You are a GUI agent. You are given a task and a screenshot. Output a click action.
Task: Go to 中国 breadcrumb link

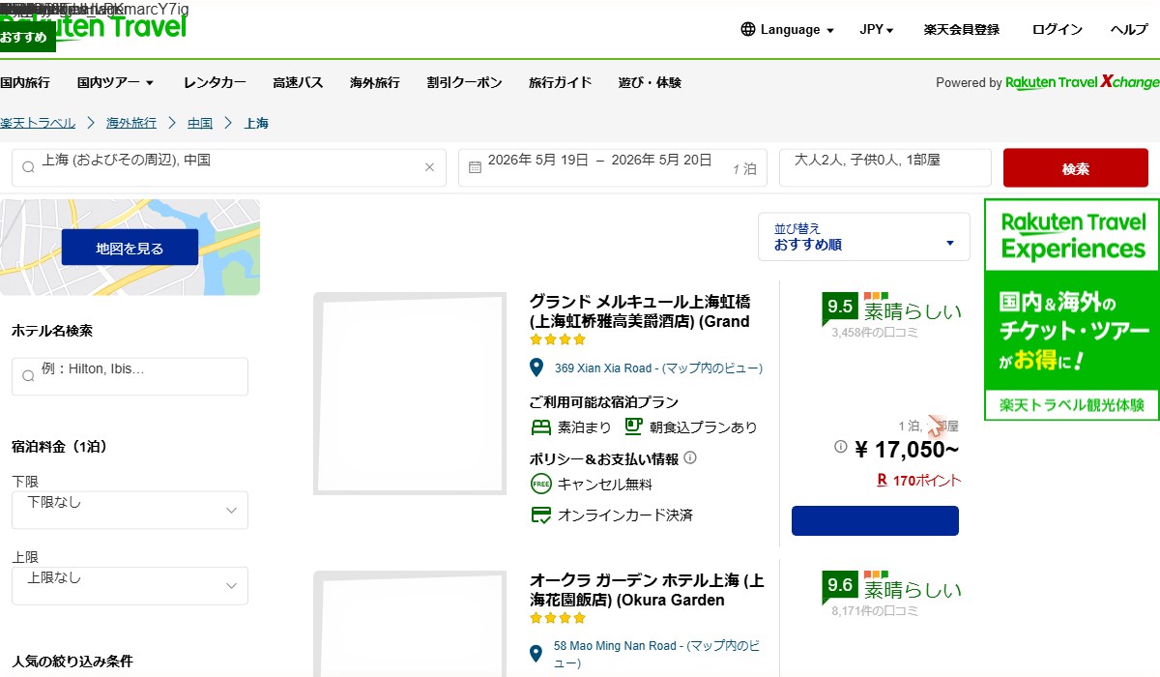click(200, 123)
